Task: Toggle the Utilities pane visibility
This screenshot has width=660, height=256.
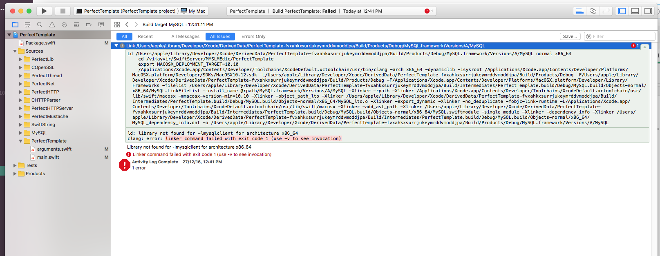Action: pos(648,11)
